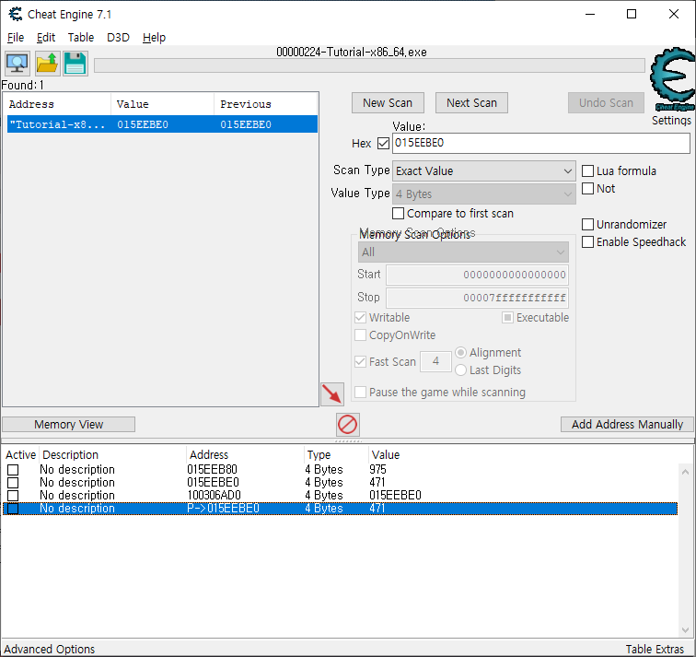
Task: Open Table Extras
Action: (x=655, y=649)
